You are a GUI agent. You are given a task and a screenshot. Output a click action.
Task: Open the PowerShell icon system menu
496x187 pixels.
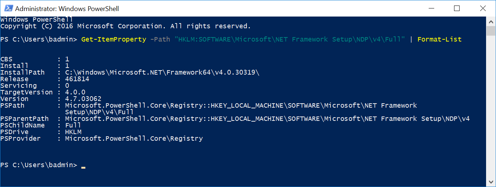tap(8, 8)
